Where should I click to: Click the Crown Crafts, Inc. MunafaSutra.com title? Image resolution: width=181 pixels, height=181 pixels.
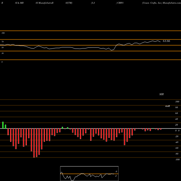click(x=161, y=3)
